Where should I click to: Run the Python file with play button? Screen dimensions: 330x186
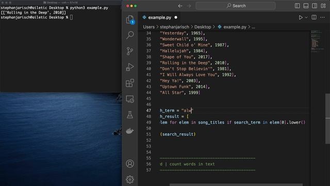[x=301, y=18]
